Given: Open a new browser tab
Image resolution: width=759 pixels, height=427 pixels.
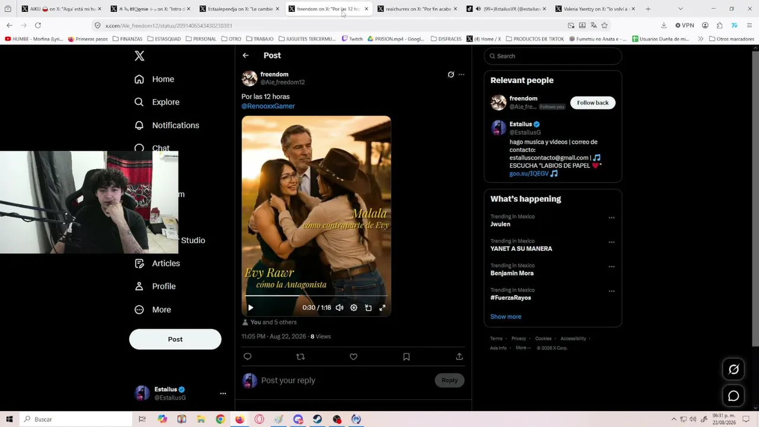Looking at the screenshot, I should (648, 9).
